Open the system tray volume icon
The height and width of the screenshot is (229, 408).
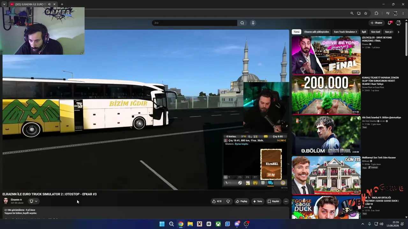click(x=382, y=224)
